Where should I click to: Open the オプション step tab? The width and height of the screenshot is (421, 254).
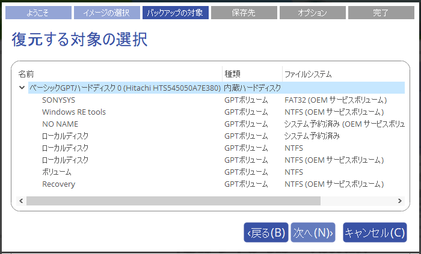[x=312, y=13]
